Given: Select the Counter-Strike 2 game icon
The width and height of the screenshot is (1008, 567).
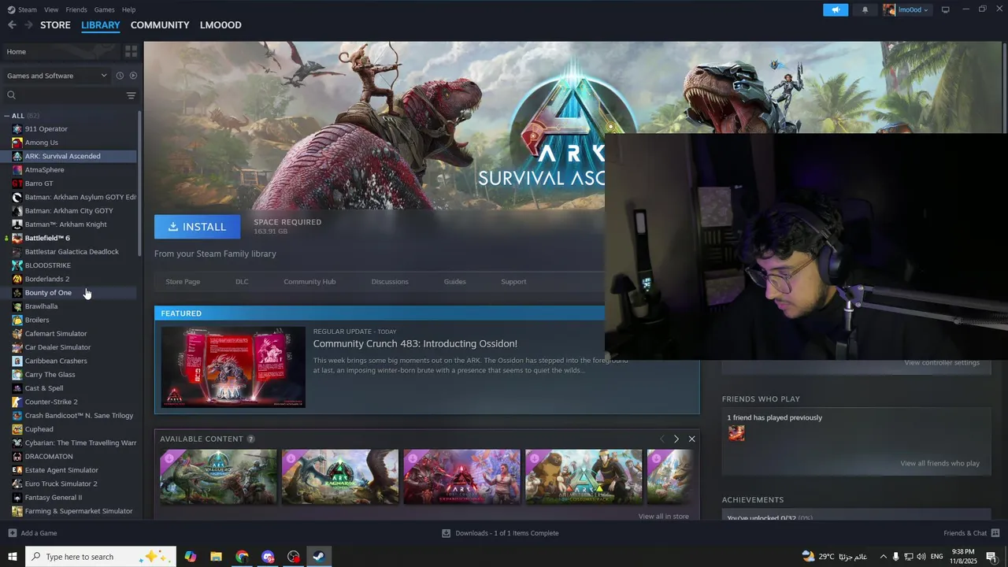Looking at the screenshot, I should [17, 402].
